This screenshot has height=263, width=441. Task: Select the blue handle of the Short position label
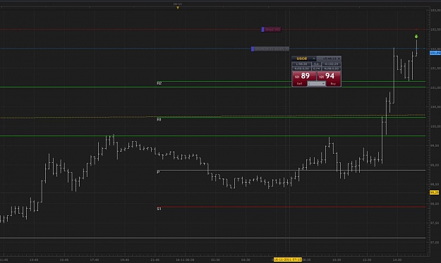tap(253, 49)
